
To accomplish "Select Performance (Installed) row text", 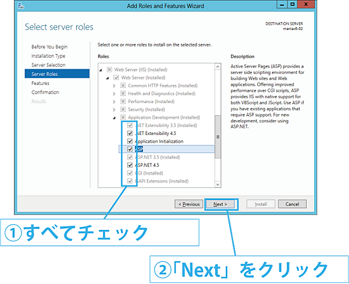I will 151,101.
